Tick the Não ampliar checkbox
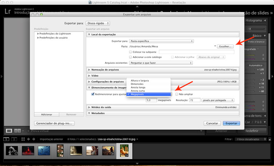Image resolution: width=274 pixels, height=166 pixels. [177, 94]
